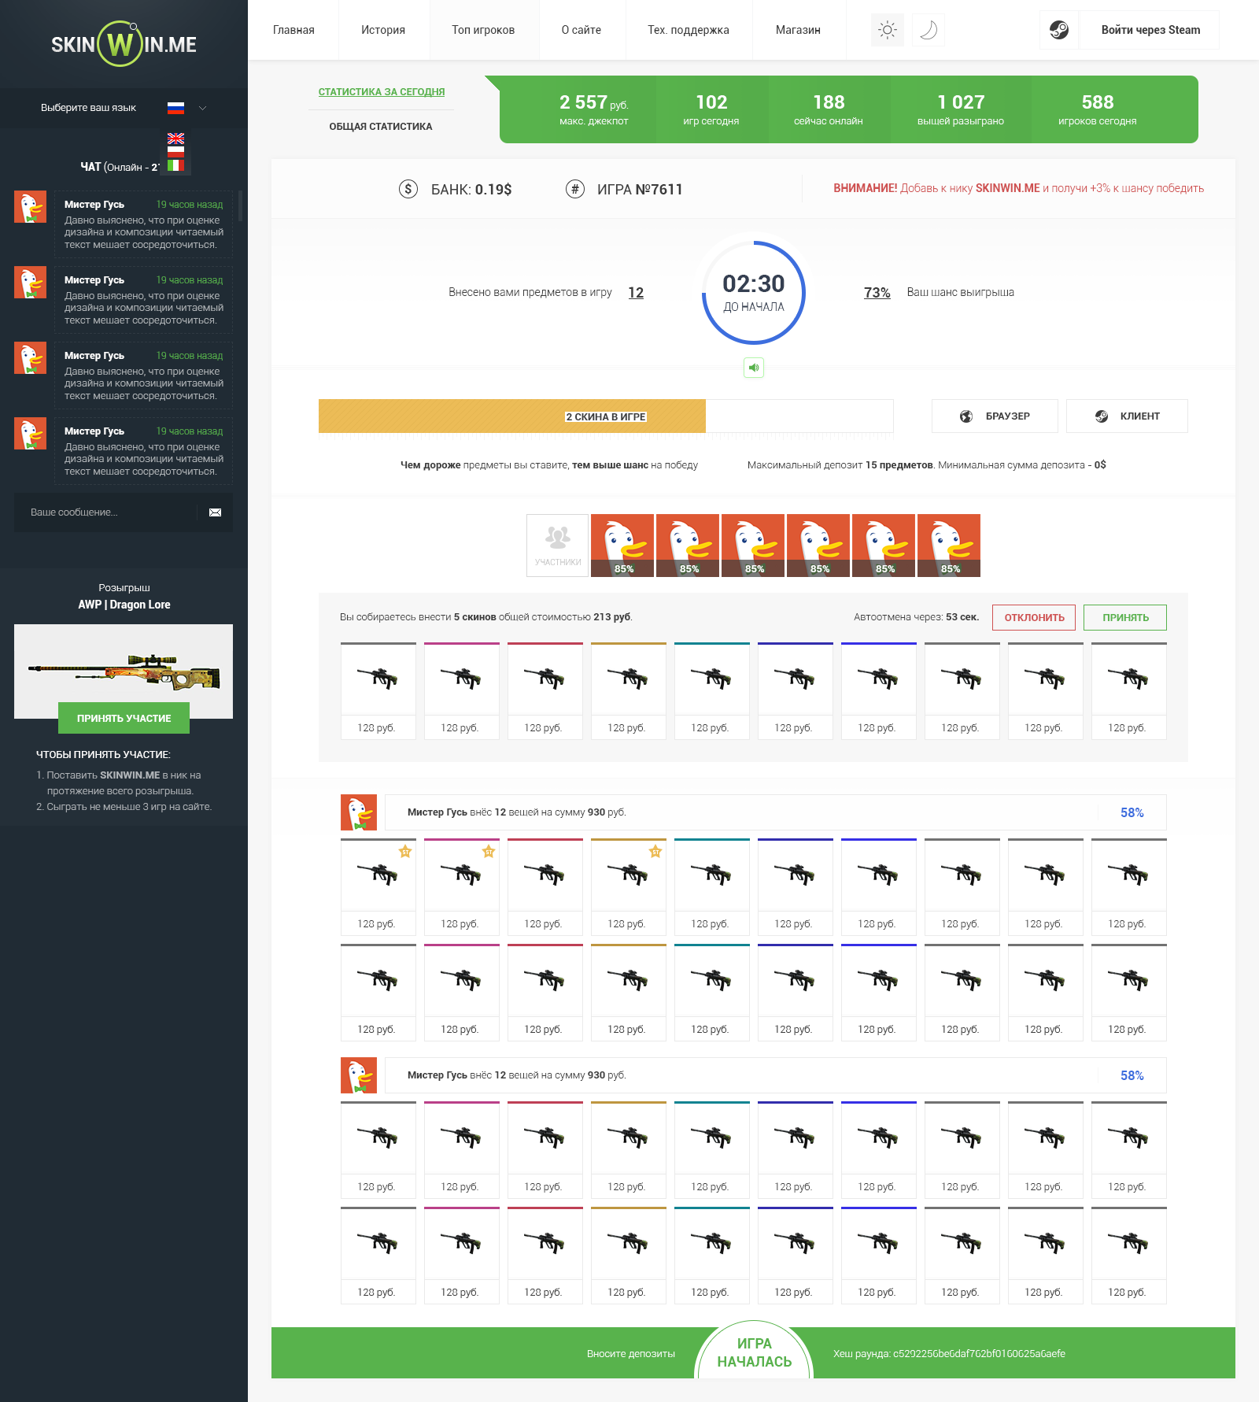This screenshot has height=1402, width=1259.
Task: Click into the Ваше сообщение chat field
Action: pyautogui.click(x=105, y=512)
